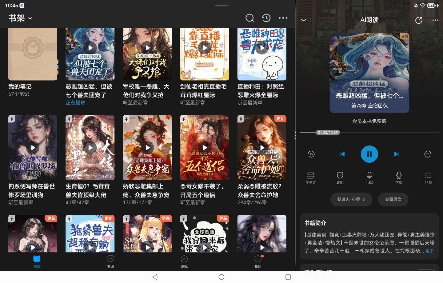Switch to 书架 bottom tab
The image size is (443, 283).
[37, 262]
